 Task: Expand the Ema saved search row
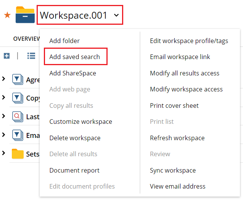3,135
